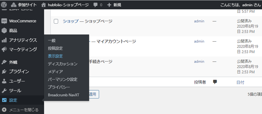Open 投稿設定 in the settings flyout
The width and height of the screenshot is (262, 114).
(55, 48)
